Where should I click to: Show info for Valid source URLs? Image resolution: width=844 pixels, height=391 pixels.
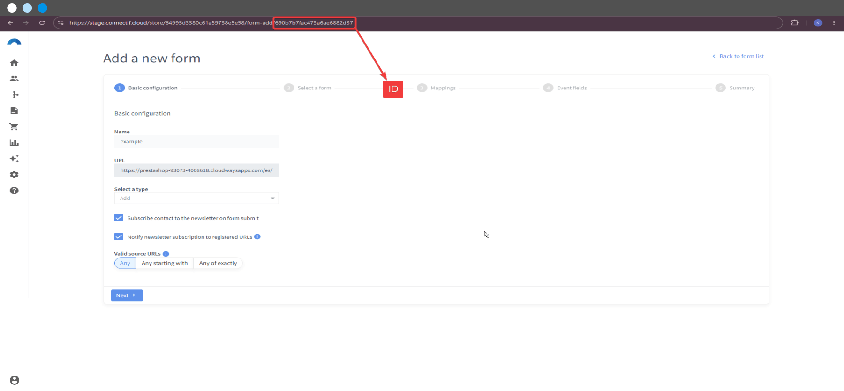166,254
